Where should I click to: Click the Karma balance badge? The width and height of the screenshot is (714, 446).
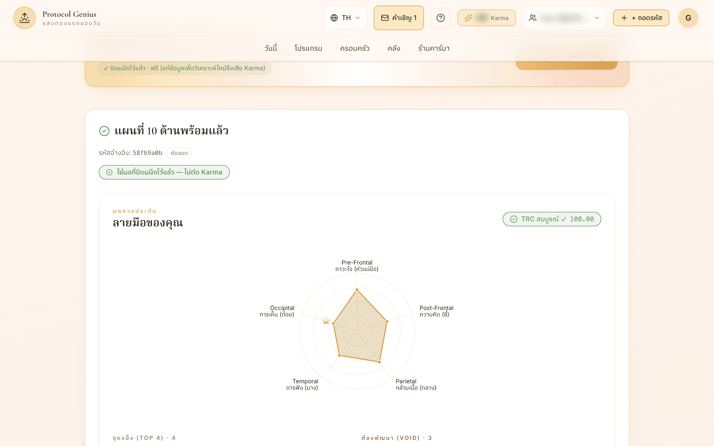486,18
